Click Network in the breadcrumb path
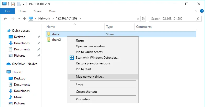Screen dimensions: 205x107 44,18
